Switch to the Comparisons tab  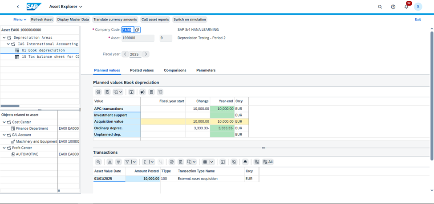click(x=175, y=70)
